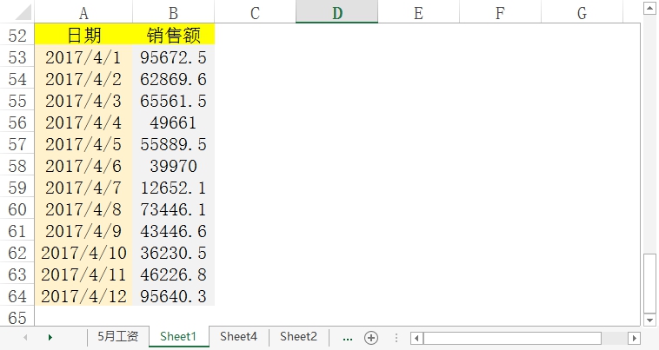Select row 52 header

pyautogui.click(x=17, y=36)
